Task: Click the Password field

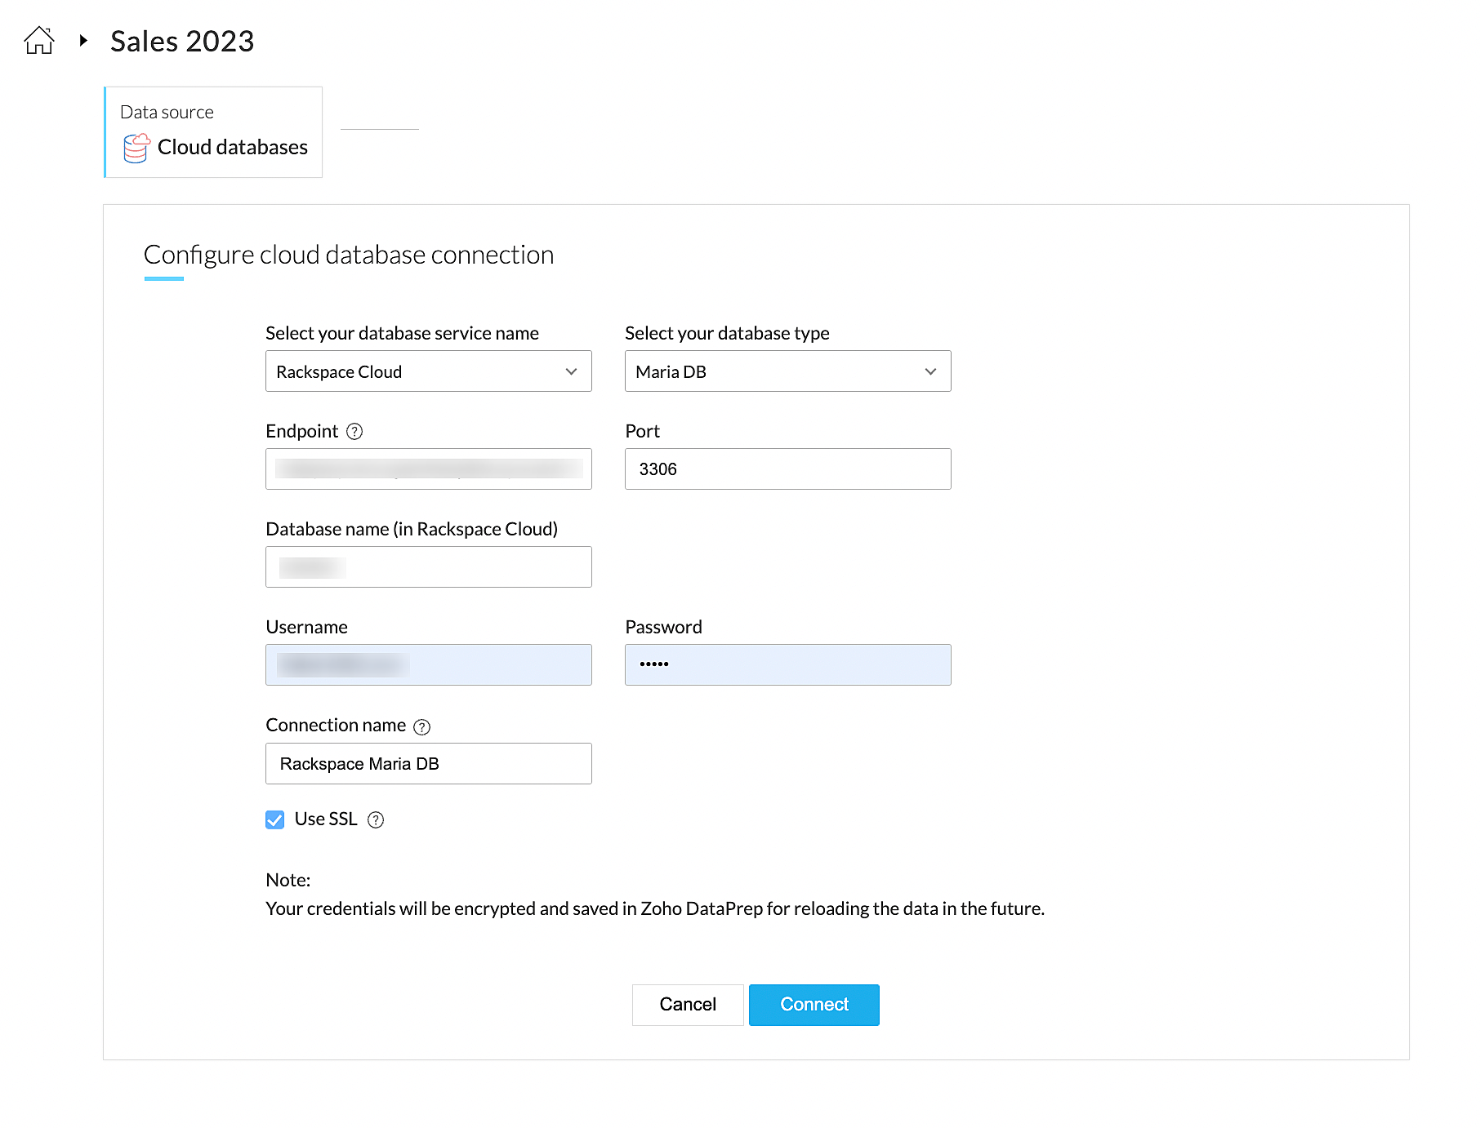Action: point(788,665)
